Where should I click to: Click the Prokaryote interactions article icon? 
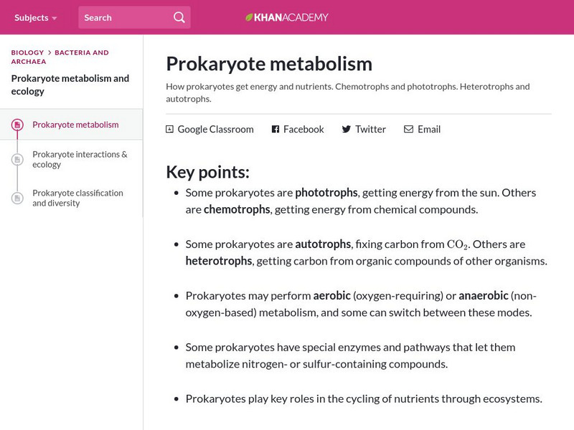click(17, 159)
